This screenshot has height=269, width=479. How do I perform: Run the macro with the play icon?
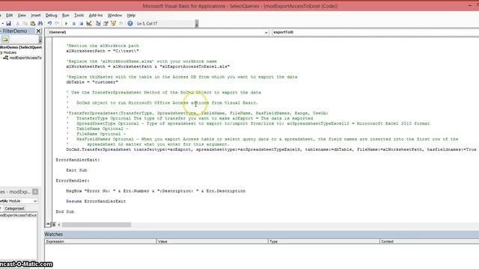[67, 23]
